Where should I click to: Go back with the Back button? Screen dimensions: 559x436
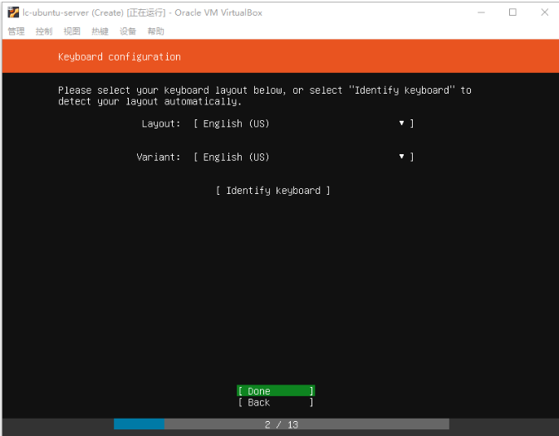276,402
